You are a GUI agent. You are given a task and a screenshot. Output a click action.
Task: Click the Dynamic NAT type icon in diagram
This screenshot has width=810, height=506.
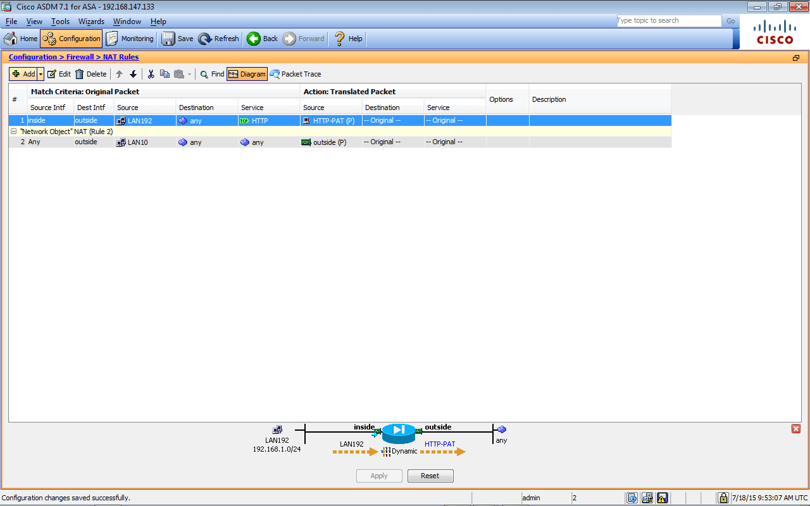coord(386,452)
